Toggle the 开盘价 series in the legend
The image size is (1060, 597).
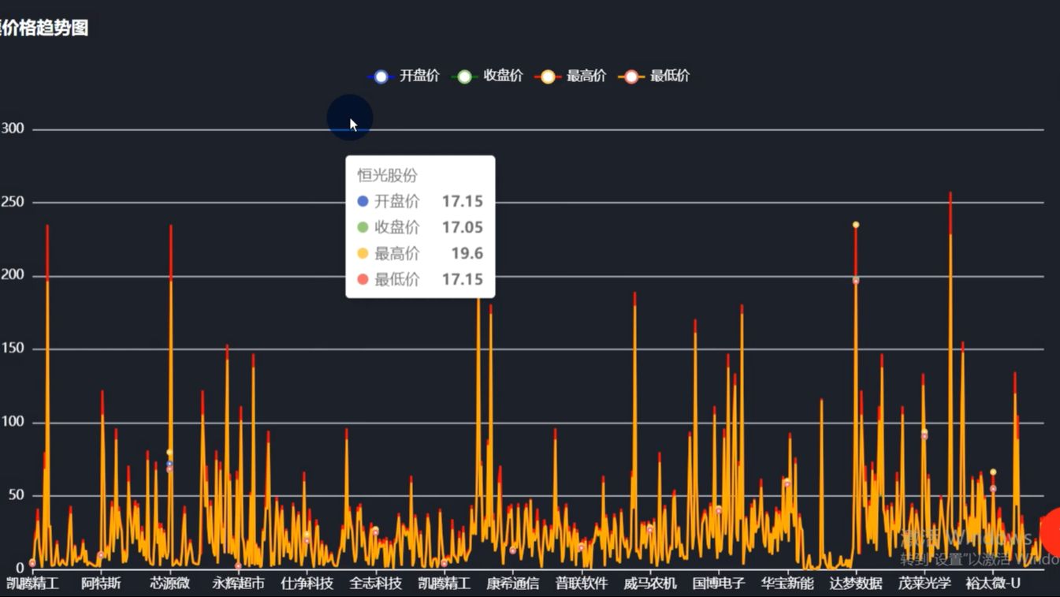[x=404, y=76]
